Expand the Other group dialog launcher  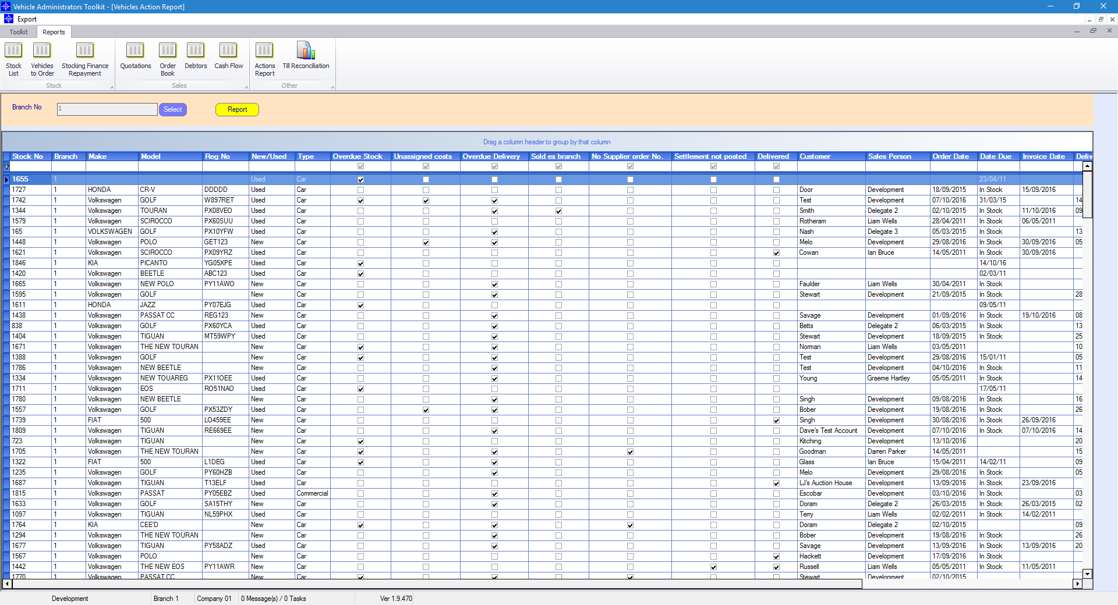tap(332, 87)
